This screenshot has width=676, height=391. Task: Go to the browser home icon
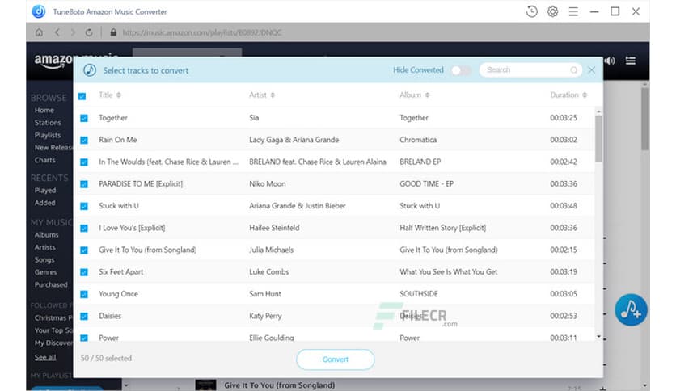(x=39, y=32)
